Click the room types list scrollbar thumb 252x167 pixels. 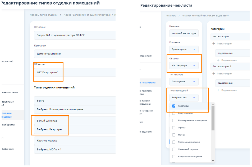coord(213,118)
